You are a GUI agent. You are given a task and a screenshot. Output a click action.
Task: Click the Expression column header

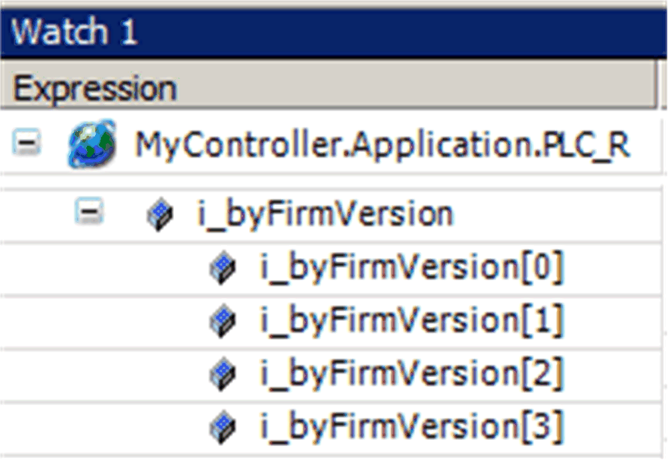[328, 85]
